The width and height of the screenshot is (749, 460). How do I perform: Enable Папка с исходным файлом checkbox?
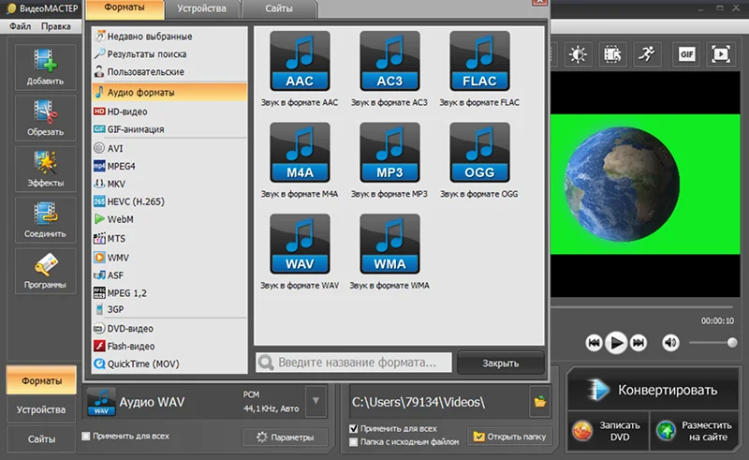coord(354,442)
